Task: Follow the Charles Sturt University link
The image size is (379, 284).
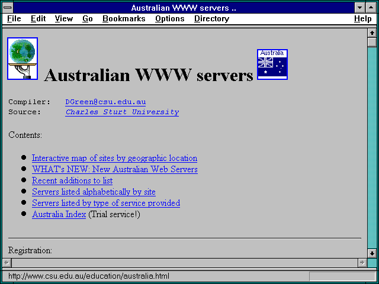Action: [x=122, y=112]
